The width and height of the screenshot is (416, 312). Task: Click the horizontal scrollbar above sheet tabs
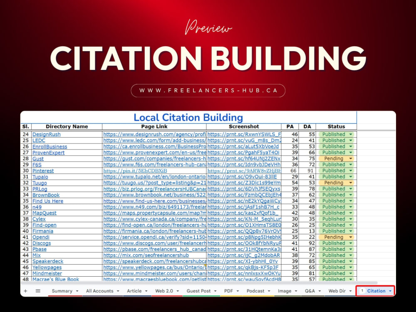coord(199,283)
